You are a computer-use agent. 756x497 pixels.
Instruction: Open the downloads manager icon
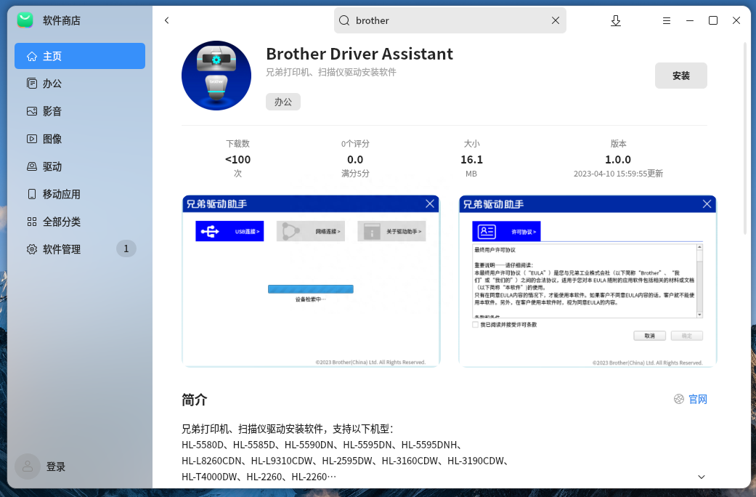point(616,20)
